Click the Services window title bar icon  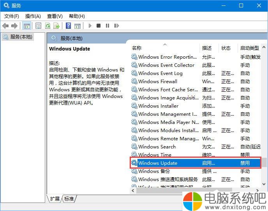[6, 5]
